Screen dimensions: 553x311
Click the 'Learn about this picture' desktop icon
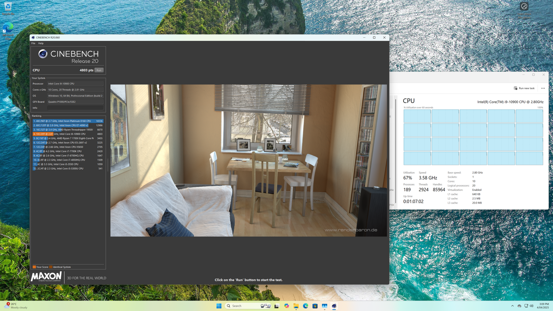[524, 10]
